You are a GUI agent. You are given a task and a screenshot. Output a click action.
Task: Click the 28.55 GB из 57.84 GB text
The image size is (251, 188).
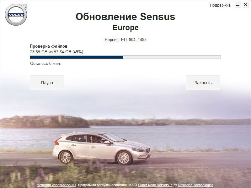56,52
